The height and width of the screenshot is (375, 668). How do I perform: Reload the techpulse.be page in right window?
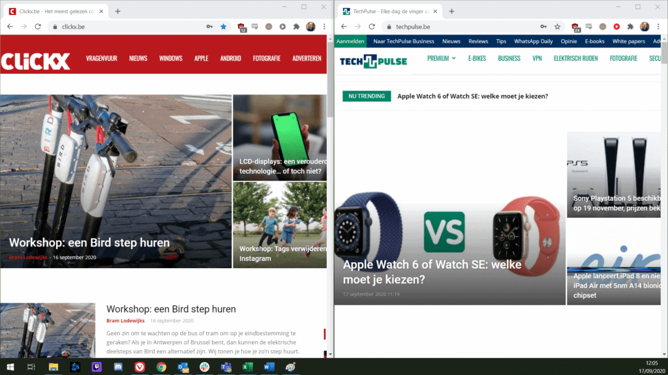pyautogui.click(x=372, y=27)
